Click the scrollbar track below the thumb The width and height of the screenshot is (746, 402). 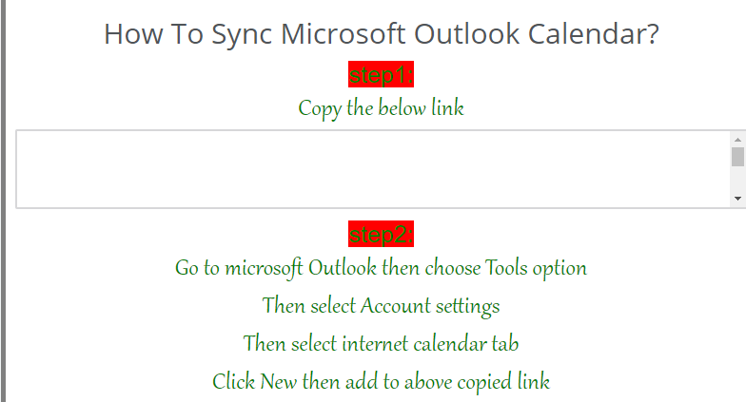(737, 179)
